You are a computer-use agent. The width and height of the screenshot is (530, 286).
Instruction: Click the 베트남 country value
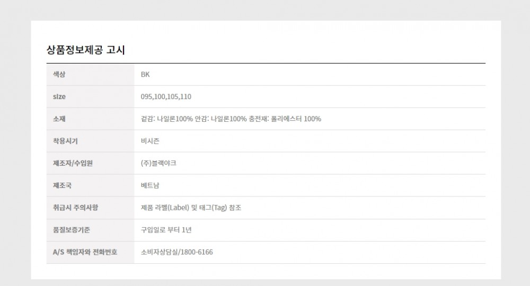pos(150,185)
